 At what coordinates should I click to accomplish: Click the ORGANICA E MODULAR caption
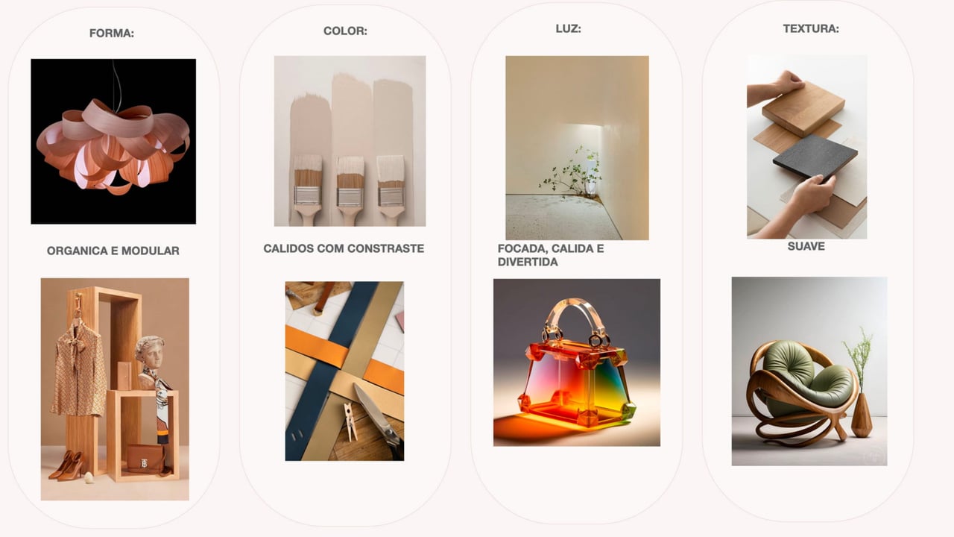pyautogui.click(x=113, y=251)
